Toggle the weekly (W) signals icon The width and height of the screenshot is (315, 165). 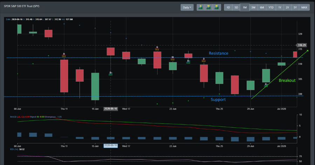[x=208, y=7]
